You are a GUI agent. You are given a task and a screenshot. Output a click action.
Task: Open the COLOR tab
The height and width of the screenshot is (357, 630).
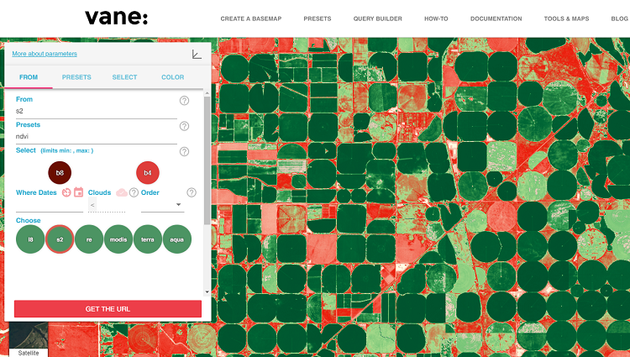click(173, 77)
